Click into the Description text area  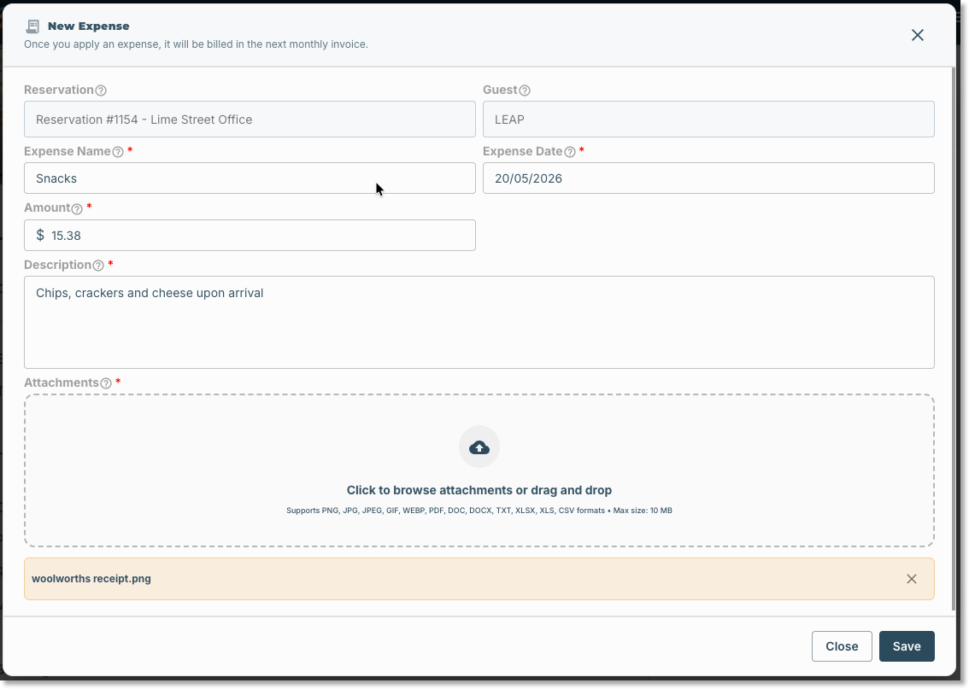479,322
